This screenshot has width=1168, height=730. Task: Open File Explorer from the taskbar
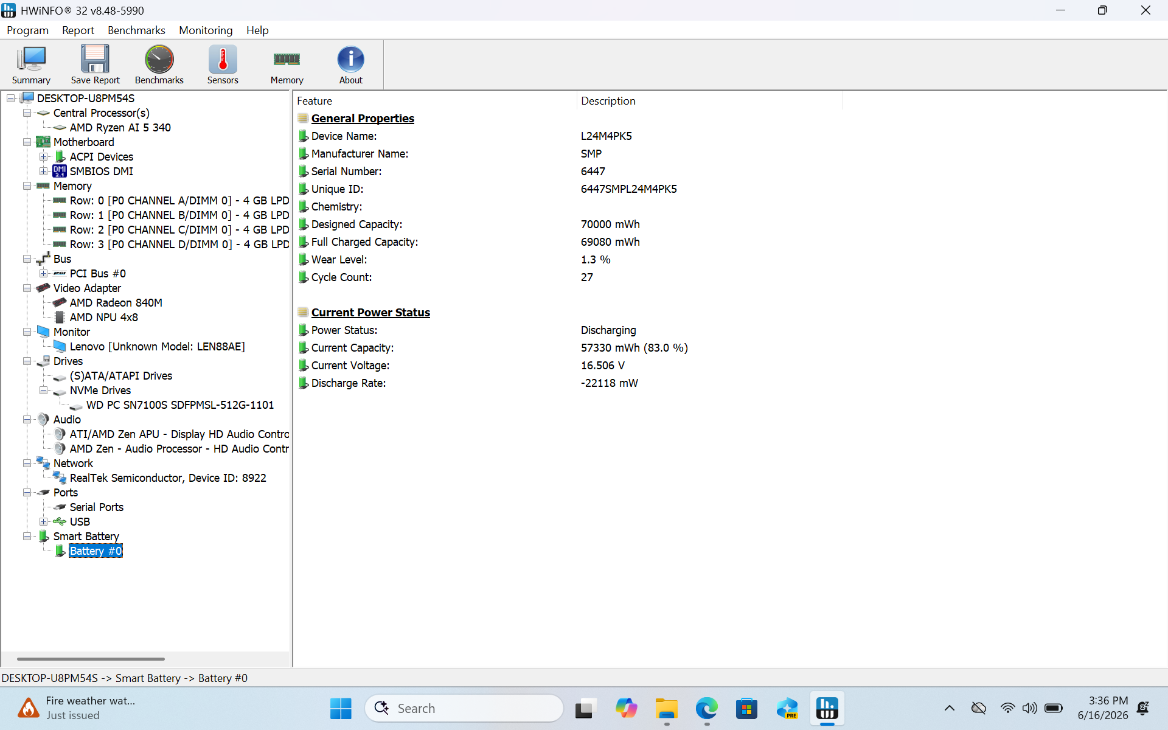(666, 708)
